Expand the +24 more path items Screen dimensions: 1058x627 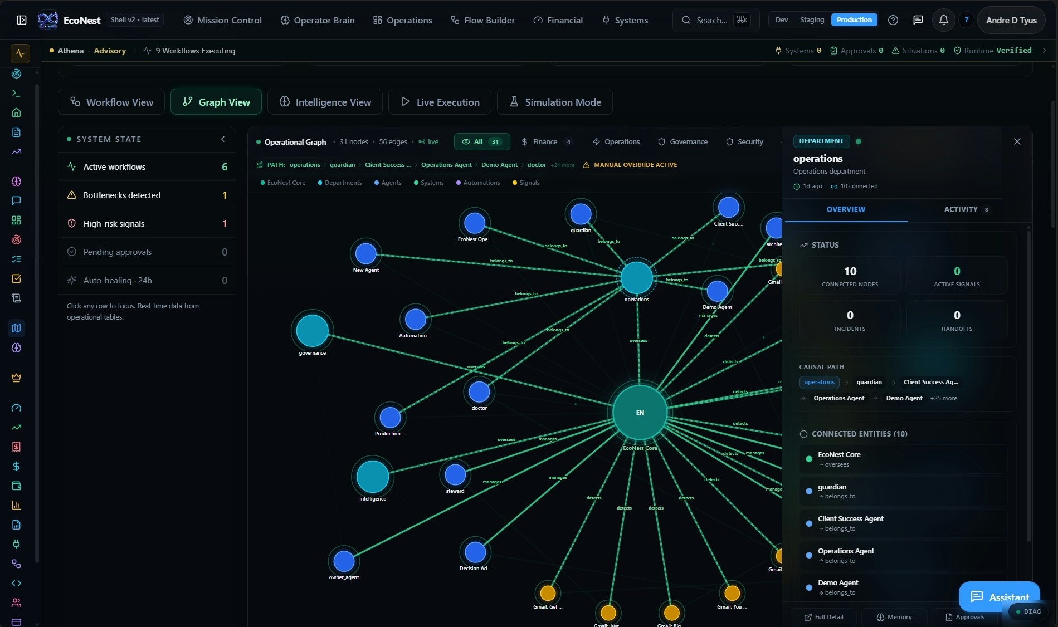pyautogui.click(x=562, y=165)
